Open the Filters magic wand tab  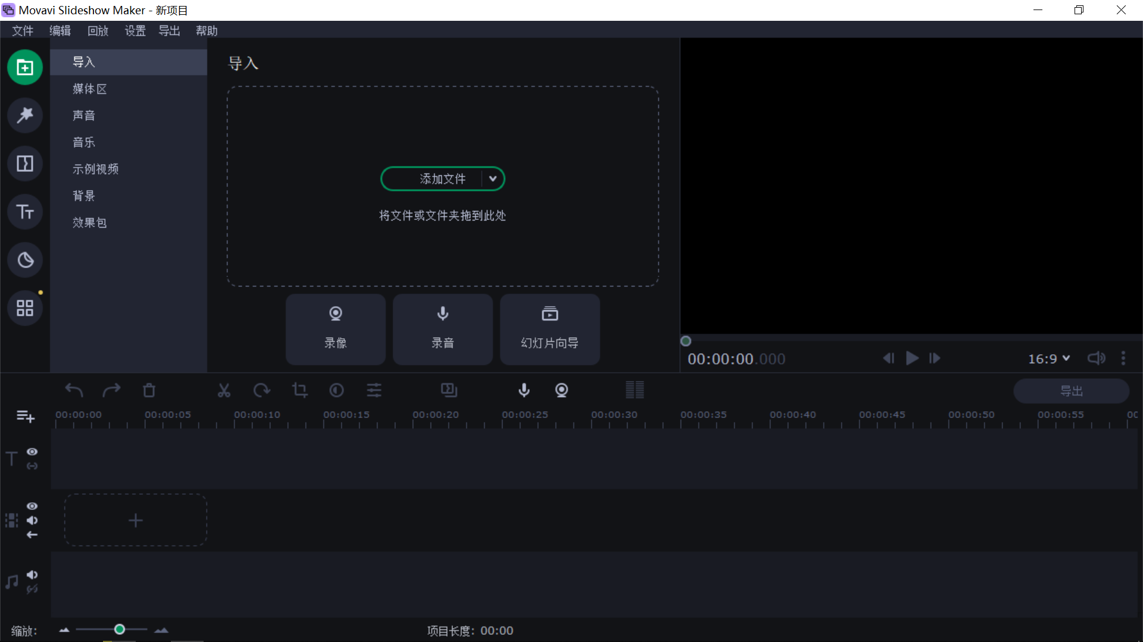point(25,115)
